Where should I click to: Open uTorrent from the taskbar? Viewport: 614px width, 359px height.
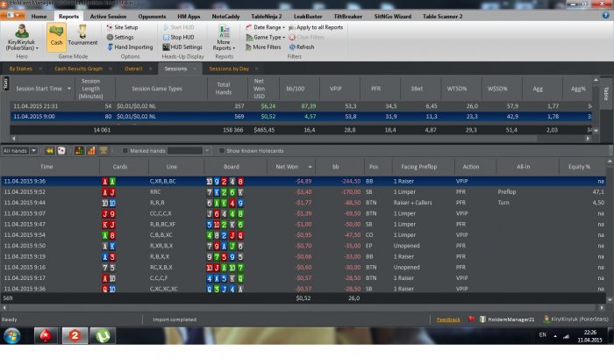coord(103,336)
